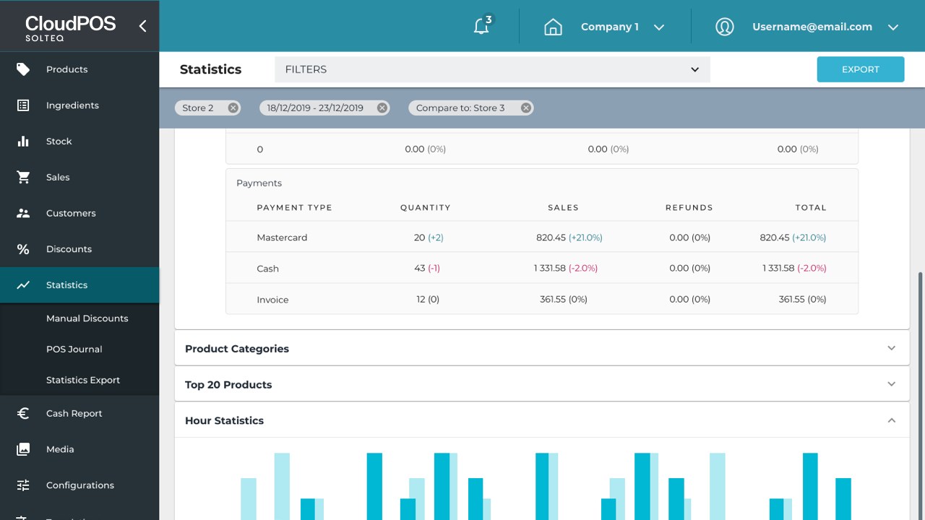925x520 pixels.
Task: Click the Statistics trend line icon
Action: point(23,285)
